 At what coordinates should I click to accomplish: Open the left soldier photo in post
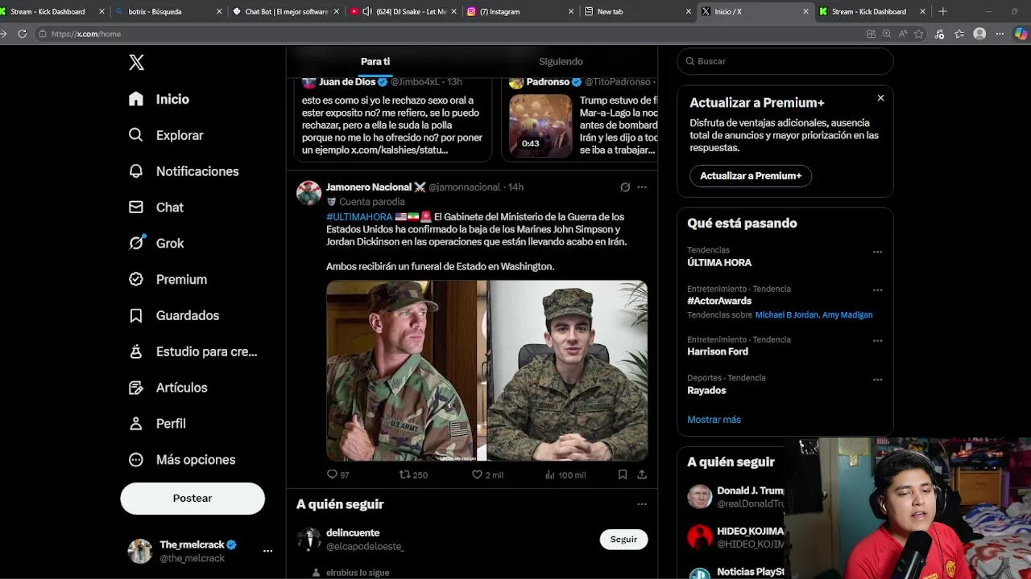(x=406, y=371)
